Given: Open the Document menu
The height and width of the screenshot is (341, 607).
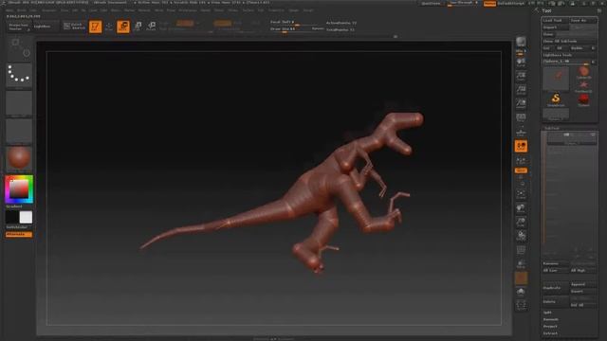Looking at the screenshot, I should [x=48, y=10].
